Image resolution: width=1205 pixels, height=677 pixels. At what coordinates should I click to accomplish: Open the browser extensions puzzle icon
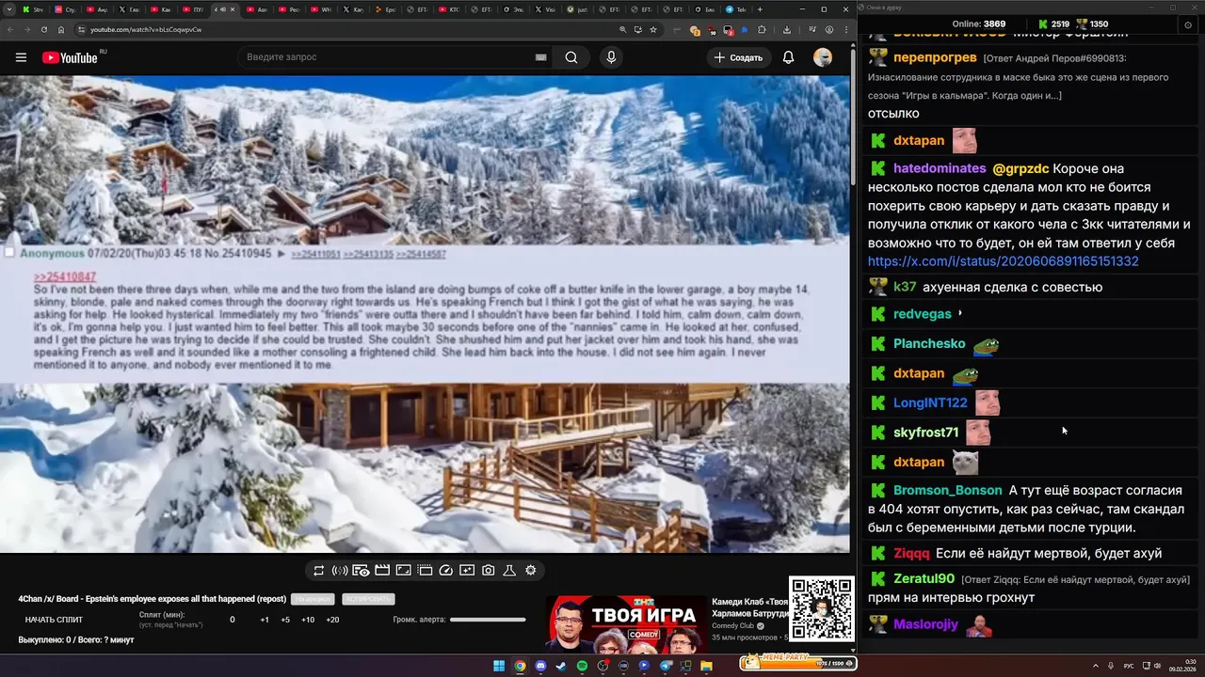click(762, 29)
